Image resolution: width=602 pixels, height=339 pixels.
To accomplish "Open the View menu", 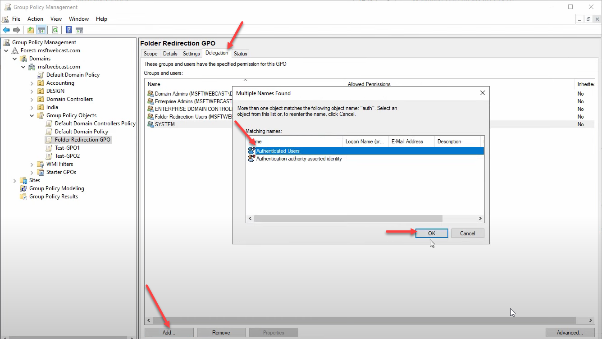I will tap(56, 19).
